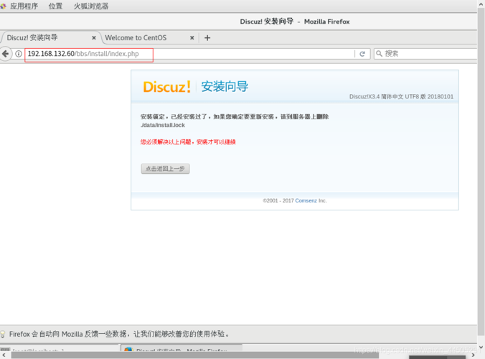This screenshot has width=485, height=359.
Task: Select the Discuz! 安装向导 tab
Action: (32, 38)
